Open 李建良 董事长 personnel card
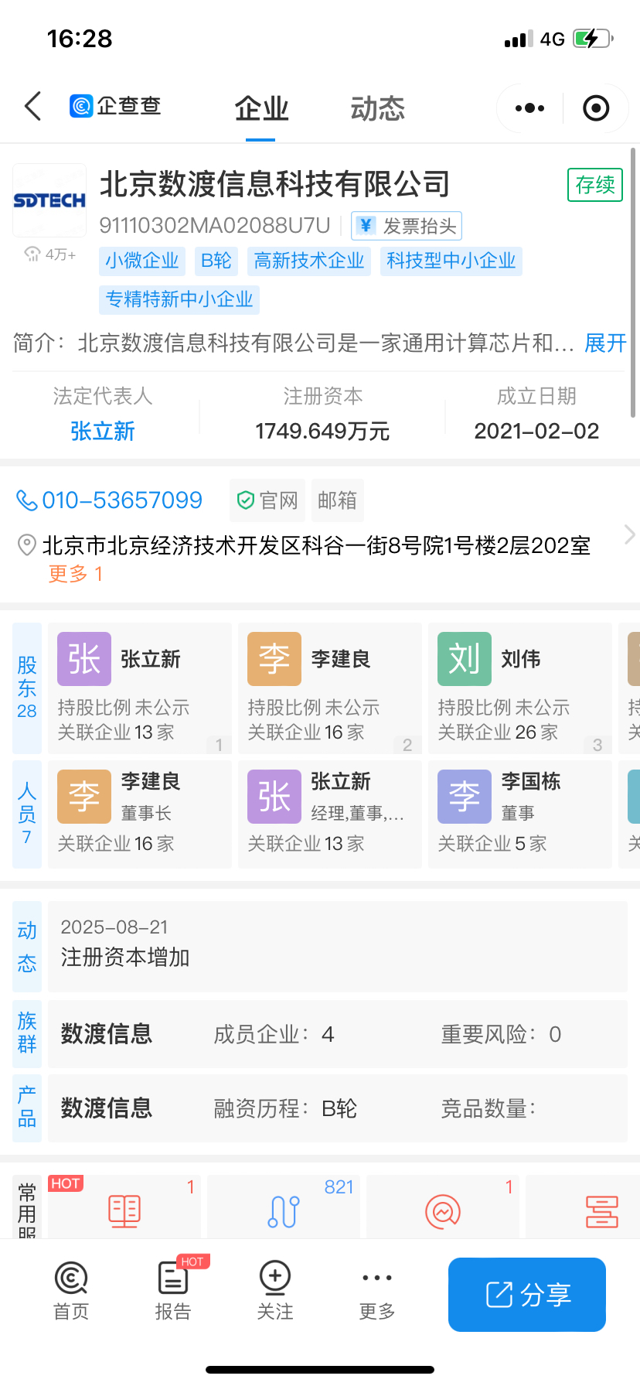 coord(140,814)
